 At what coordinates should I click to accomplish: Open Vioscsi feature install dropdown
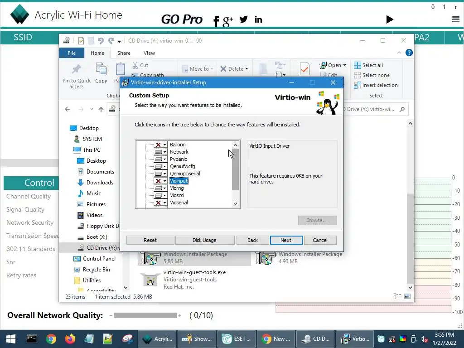[160, 195]
